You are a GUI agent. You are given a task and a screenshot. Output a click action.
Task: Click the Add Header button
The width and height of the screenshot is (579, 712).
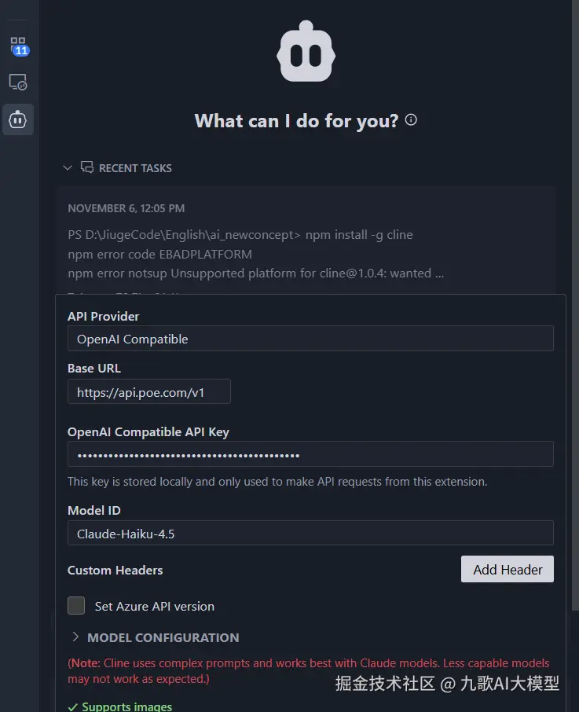(x=507, y=570)
